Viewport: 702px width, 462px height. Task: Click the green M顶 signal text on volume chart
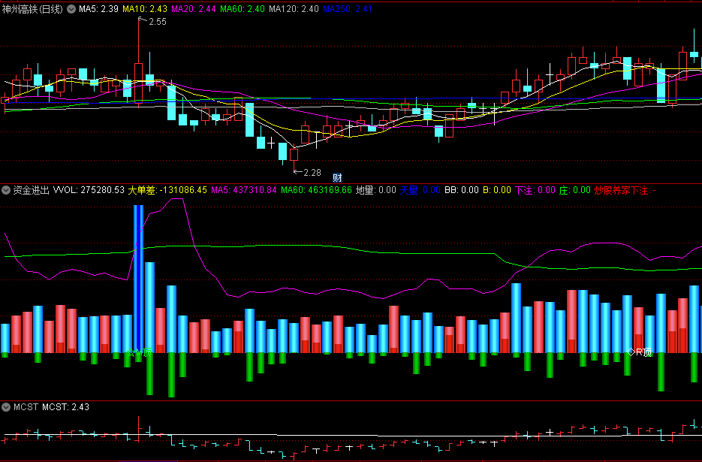[x=139, y=352]
